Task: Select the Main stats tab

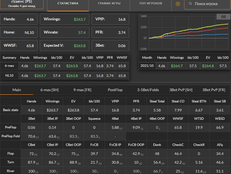Action: click(x=16, y=90)
